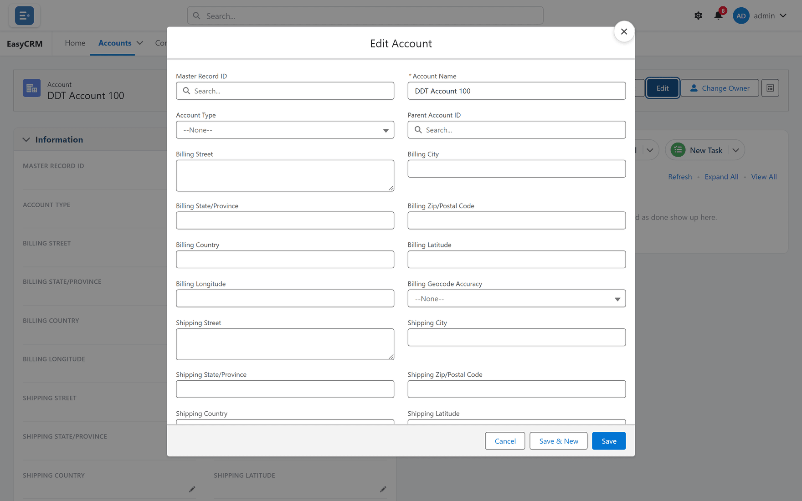Close the Edit Account dialog
Image resolution: width=802 pixels, height=501 pixels.
624,31
